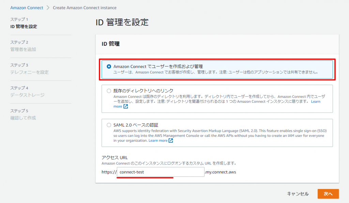Screen dimensions: 349x203
Task: Open Learn more link in SAML 2.0 option
Action: [158, 140]
